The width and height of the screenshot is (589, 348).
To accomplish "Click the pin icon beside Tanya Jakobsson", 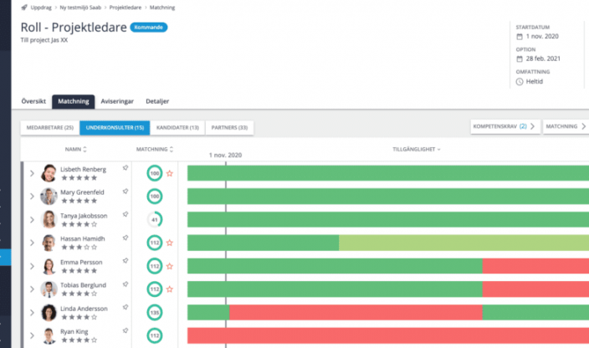I will (125, 215).
